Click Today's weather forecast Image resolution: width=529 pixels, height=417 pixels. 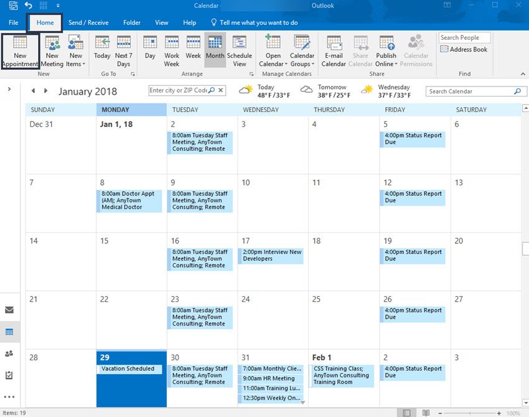[x=264, y=91]
